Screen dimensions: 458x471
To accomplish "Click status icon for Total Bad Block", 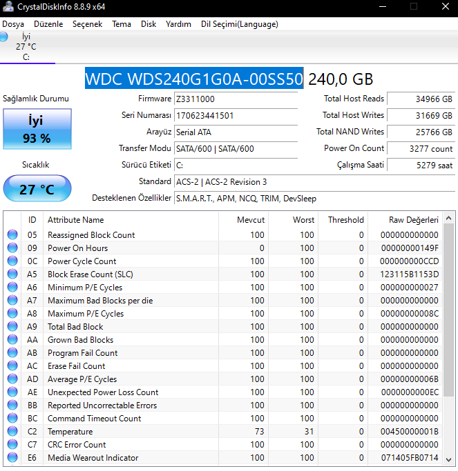I will click(x=12, y=326).
